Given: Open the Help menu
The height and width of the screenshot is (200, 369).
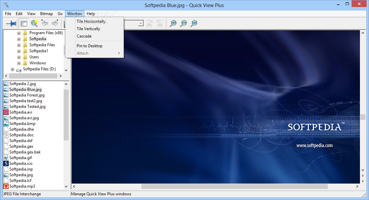Looking at the screenshot, I should pyautogui.click(x=91, y=14).
